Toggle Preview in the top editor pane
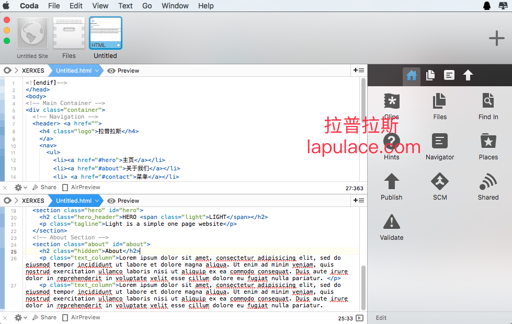The width and height of the screenshot is (512, 324). (x=123, y=71)
